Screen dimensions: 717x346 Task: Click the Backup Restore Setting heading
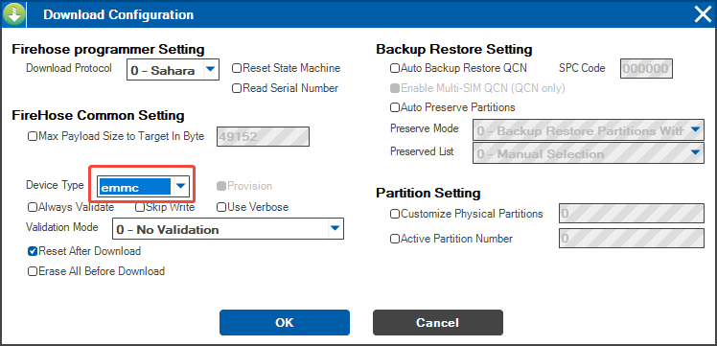click(x=454, y=50)
